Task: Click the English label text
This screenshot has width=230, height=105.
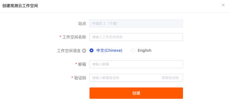Action: pos(144,50)
